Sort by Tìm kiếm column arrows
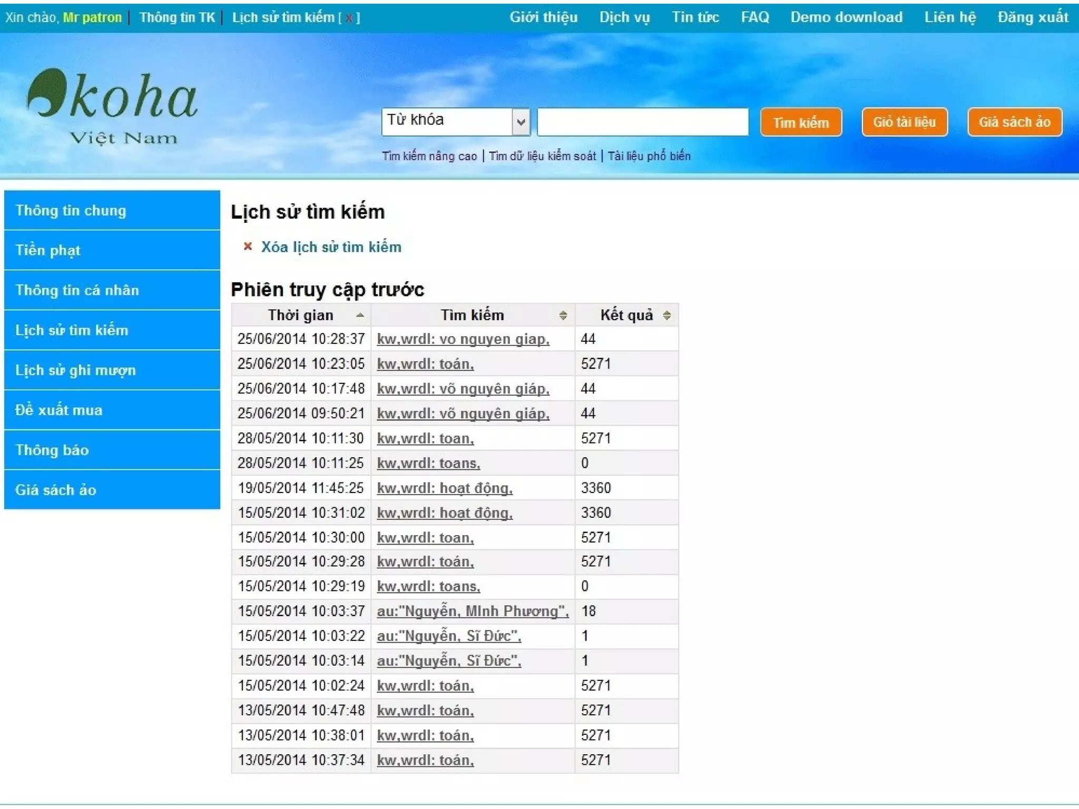This screenshot has width=1079, height=809. 563,315
